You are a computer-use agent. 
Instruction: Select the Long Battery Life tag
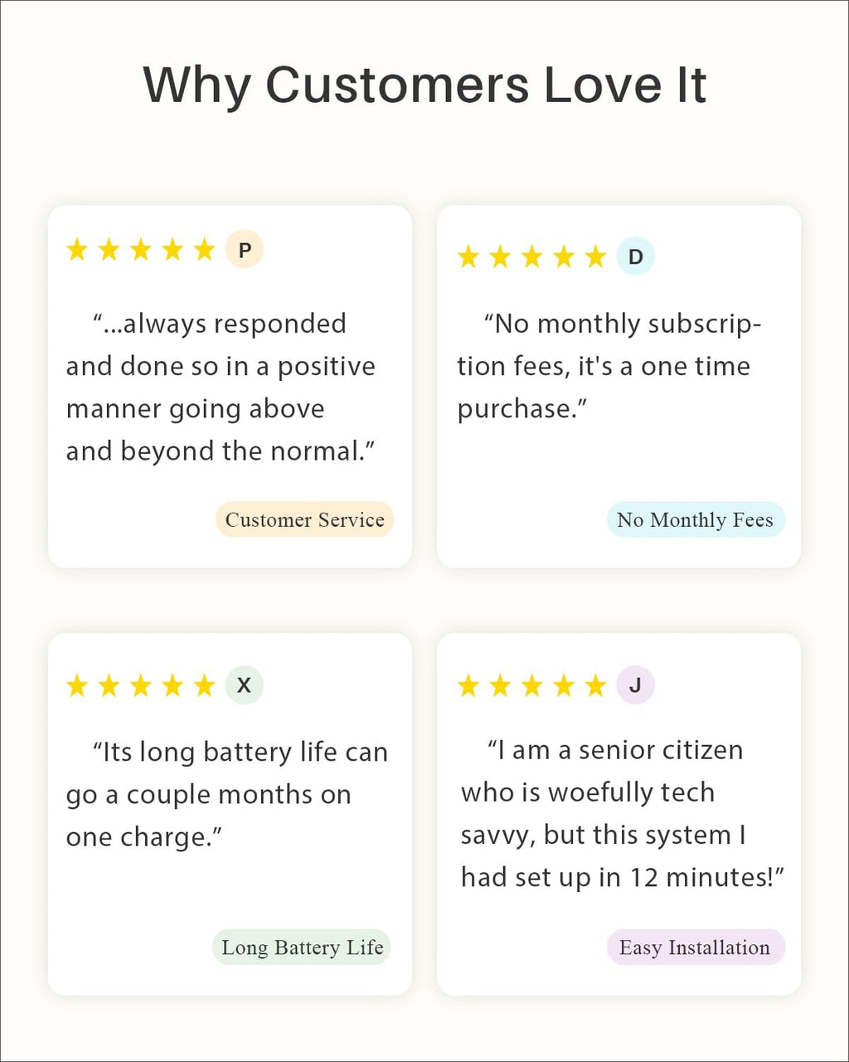click(x=302, y=948)
